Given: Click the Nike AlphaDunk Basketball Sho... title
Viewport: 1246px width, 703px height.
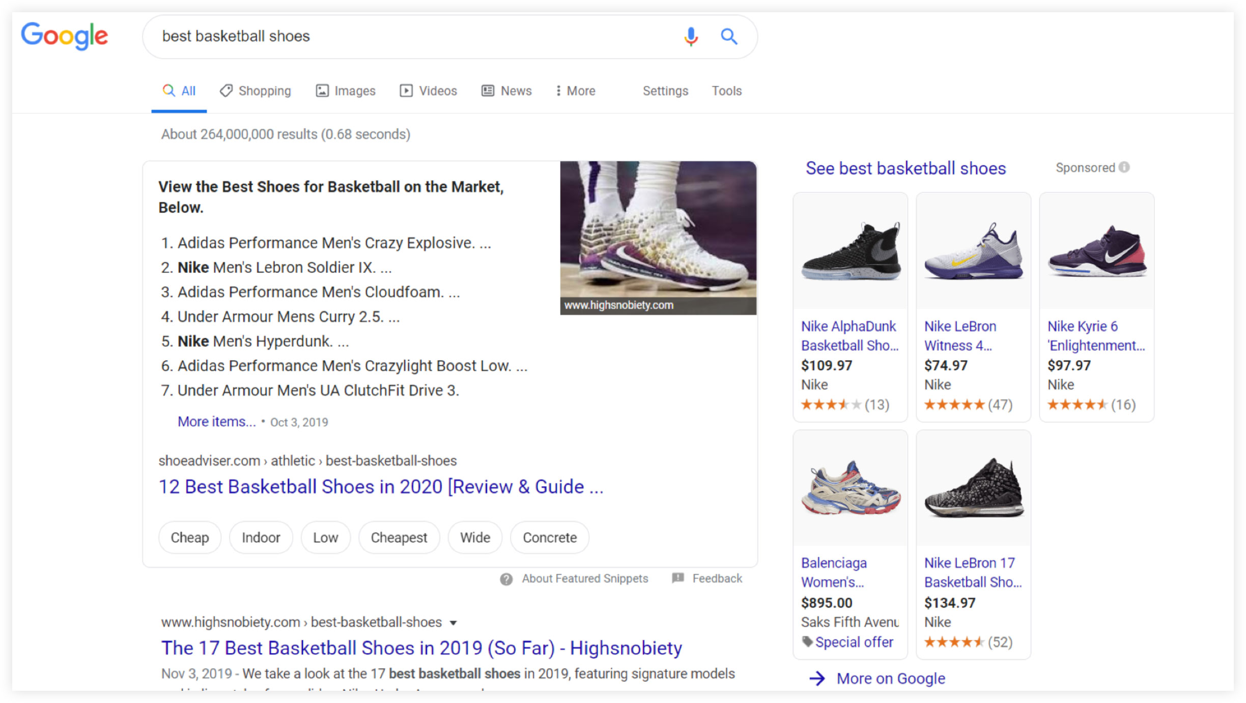Looking at the screenshot, I should tap(850, 336).
